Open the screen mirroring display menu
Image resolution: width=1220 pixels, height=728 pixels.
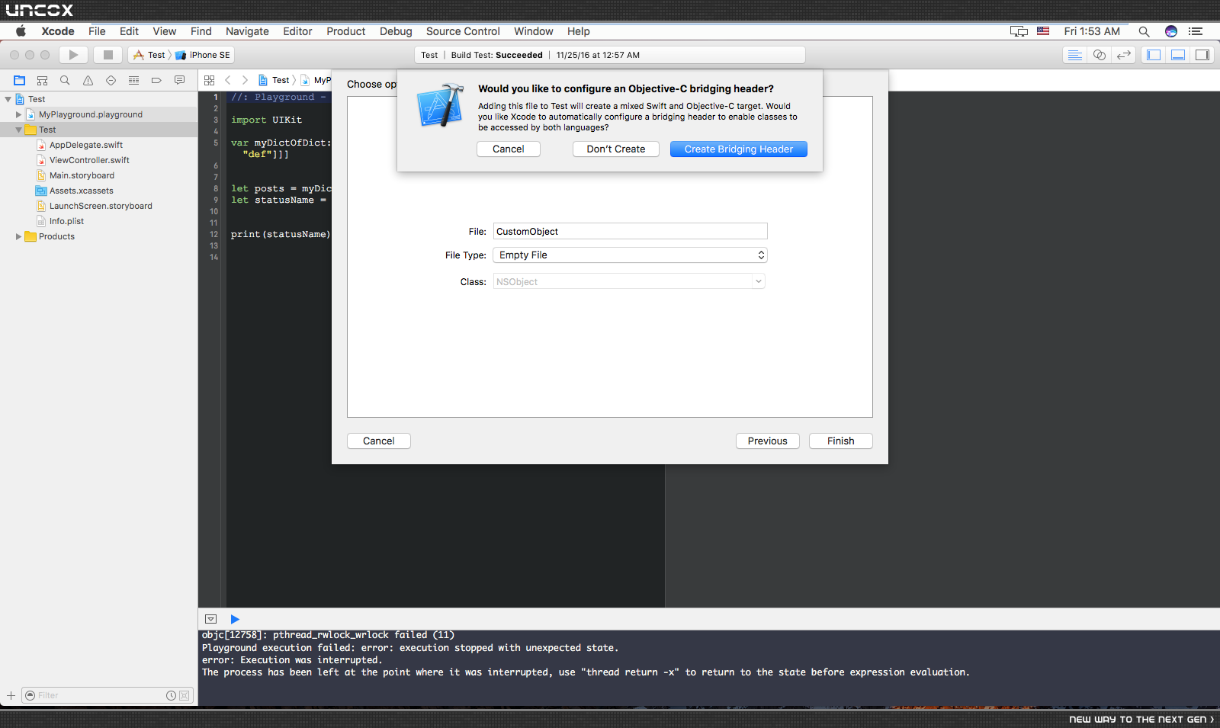(x=1019, y=31)
